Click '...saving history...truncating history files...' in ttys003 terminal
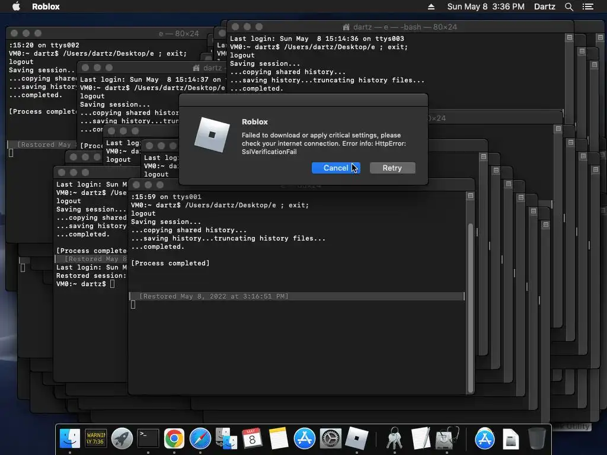Image resolution: width=607 pixels, height=455 pixels. pyautogui.click(x=327, y=81)
